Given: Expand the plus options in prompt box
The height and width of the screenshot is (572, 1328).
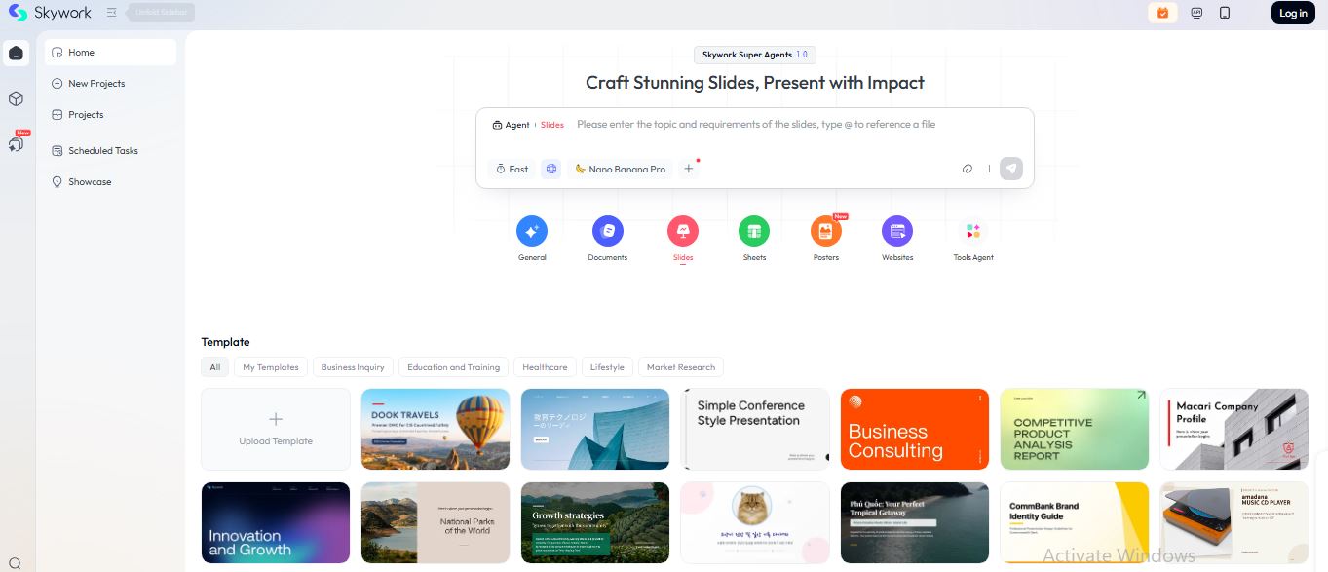Looking at the screenshot, I should coord(689,169).
